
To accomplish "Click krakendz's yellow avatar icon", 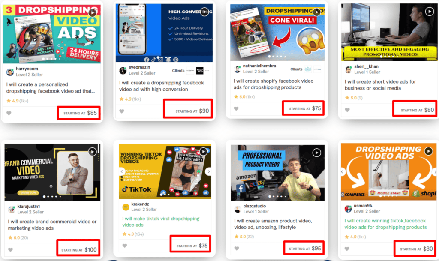I will [x=126, y=207].
